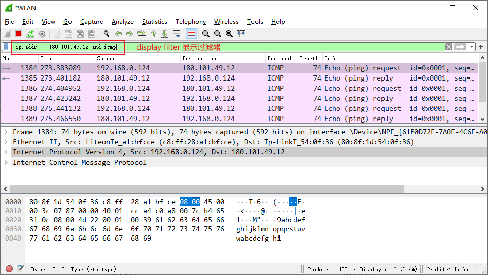This screenshot has height=275, width=488.
Task: Jump to last packet icon
Action: (x=165, y=34)
